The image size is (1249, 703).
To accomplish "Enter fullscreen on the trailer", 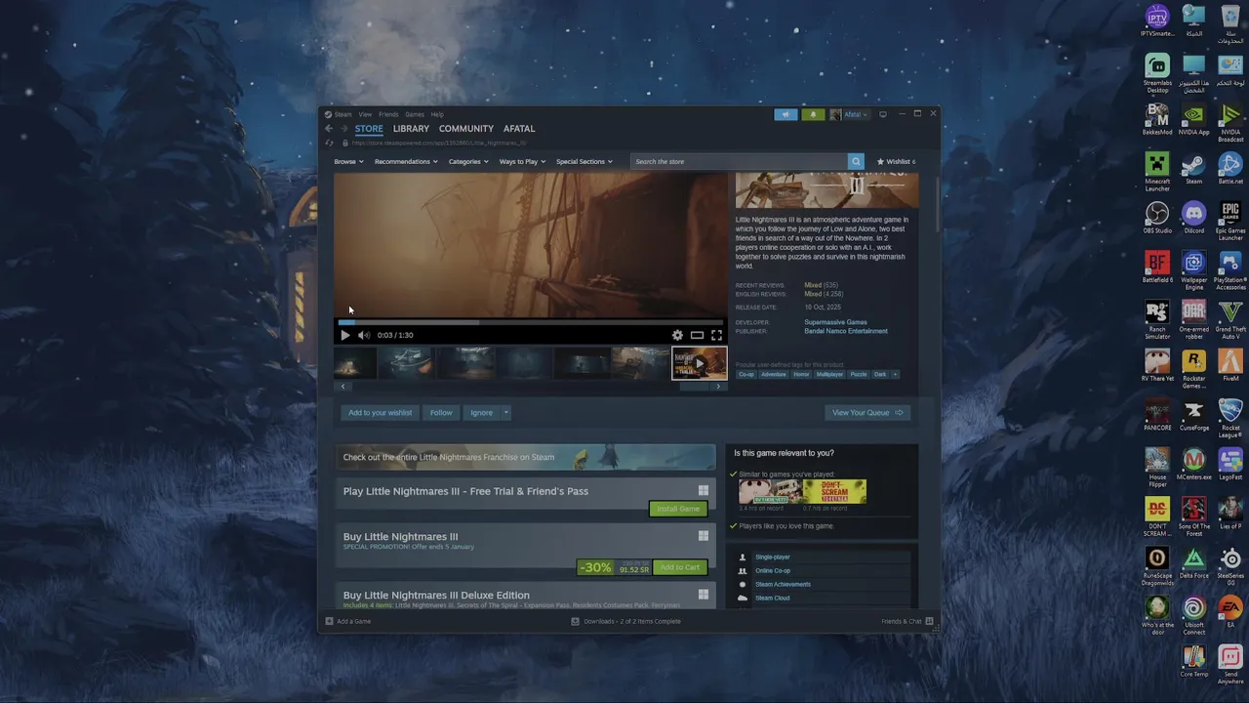I will (716, 335).
